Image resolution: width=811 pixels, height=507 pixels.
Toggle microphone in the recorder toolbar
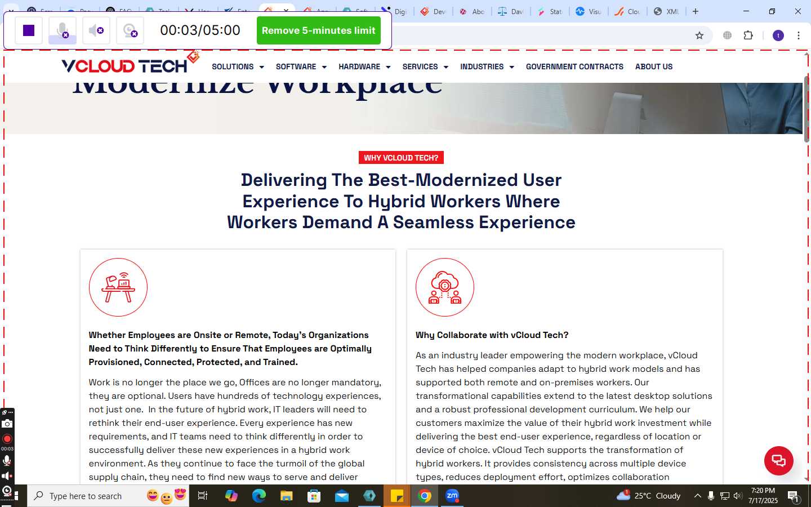(63, 30)
